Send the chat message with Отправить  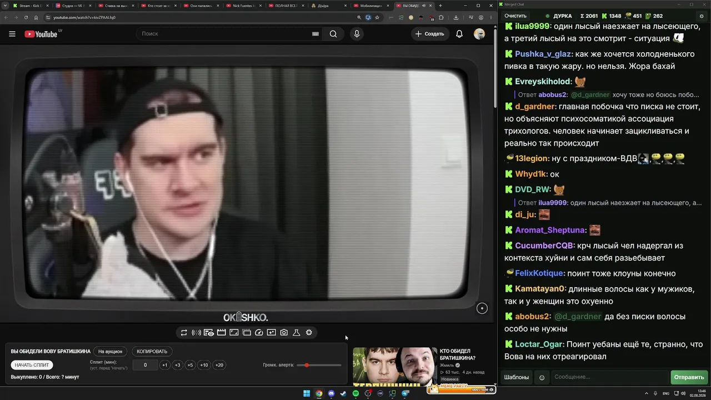point(689,378)
